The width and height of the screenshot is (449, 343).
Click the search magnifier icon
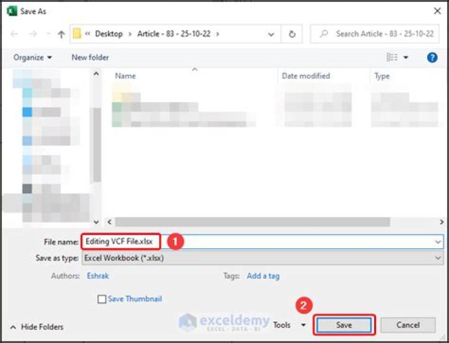coord(324,34)
